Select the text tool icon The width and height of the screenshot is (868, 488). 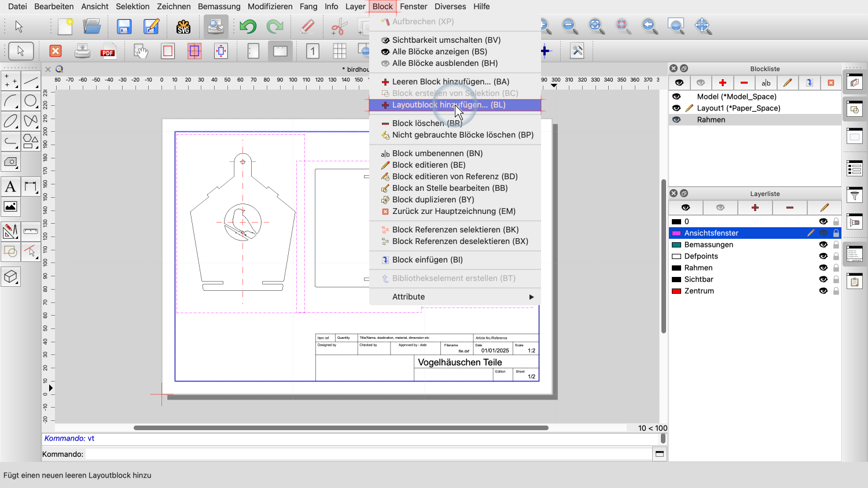pyautogui.click(x=10, y=187)
